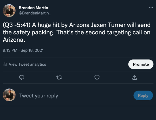Click the 9:13 PM timestamp
This screenshot has height=120, width=156.
pos(10,50)
